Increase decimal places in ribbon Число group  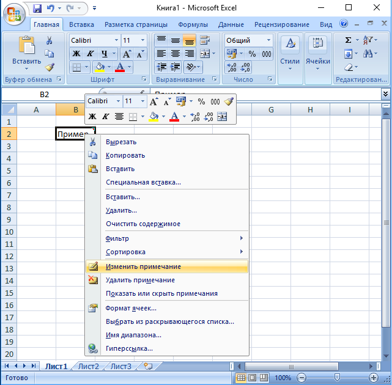pyautogui.click(x=232, y=67)
